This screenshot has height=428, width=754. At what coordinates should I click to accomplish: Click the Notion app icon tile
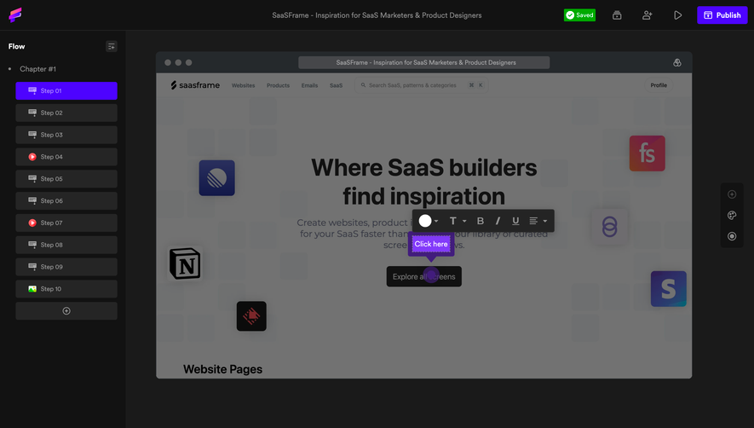point(185,263)
